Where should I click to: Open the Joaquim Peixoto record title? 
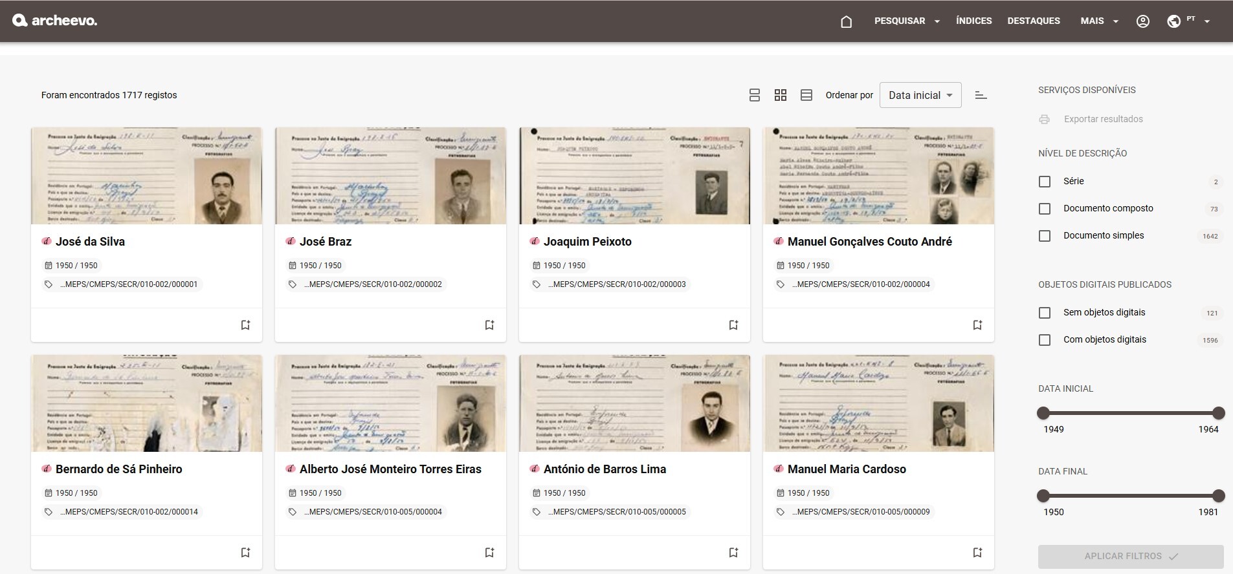587,242
